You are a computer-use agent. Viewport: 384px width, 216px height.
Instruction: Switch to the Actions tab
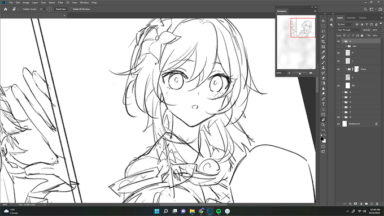click(363, 18)
